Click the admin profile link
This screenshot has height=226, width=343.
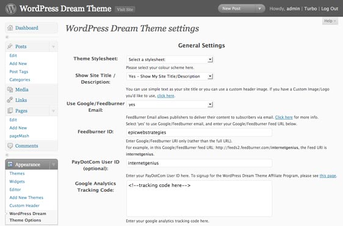[293, 9]
